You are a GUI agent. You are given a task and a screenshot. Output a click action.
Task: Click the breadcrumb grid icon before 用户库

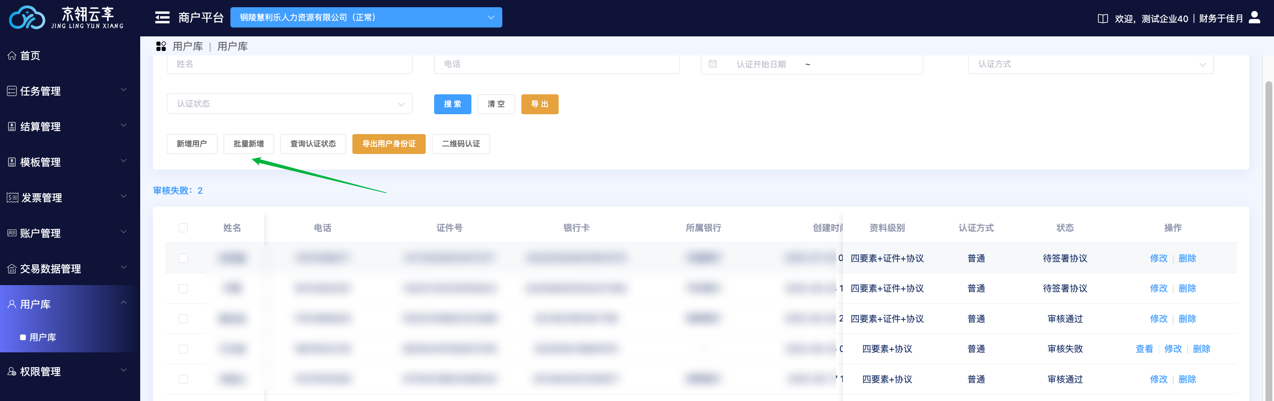point(161,47)
